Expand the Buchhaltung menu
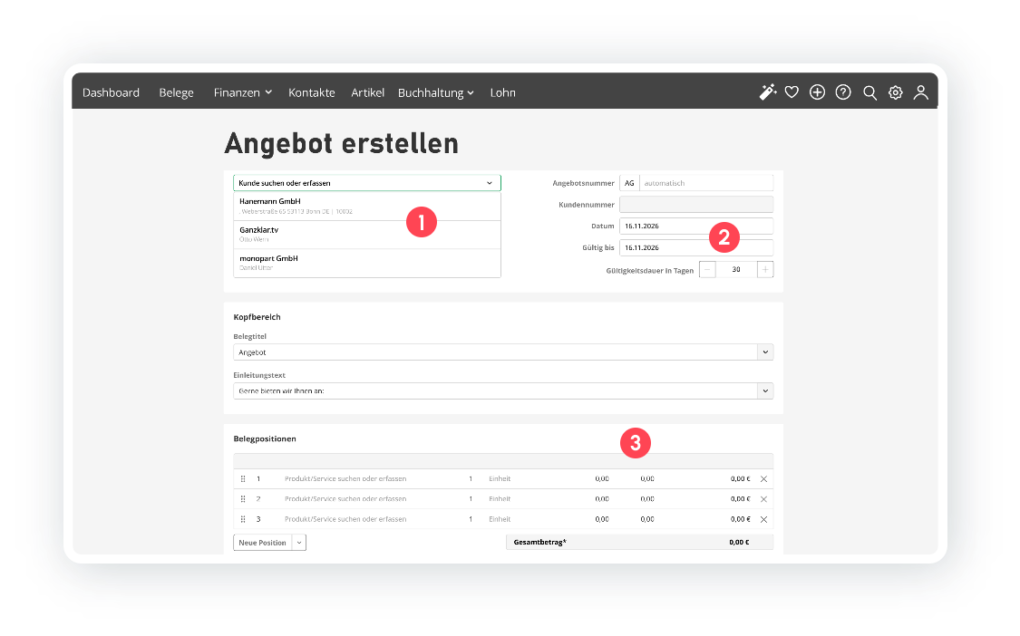The image size is (1020, 636). [x=435, y=92]
